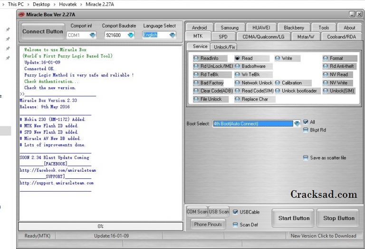Viewport: 365px width, 249px height.
Task: Click the fourth pin icon in Explorer sidebar
Action: tap(8, 58)
